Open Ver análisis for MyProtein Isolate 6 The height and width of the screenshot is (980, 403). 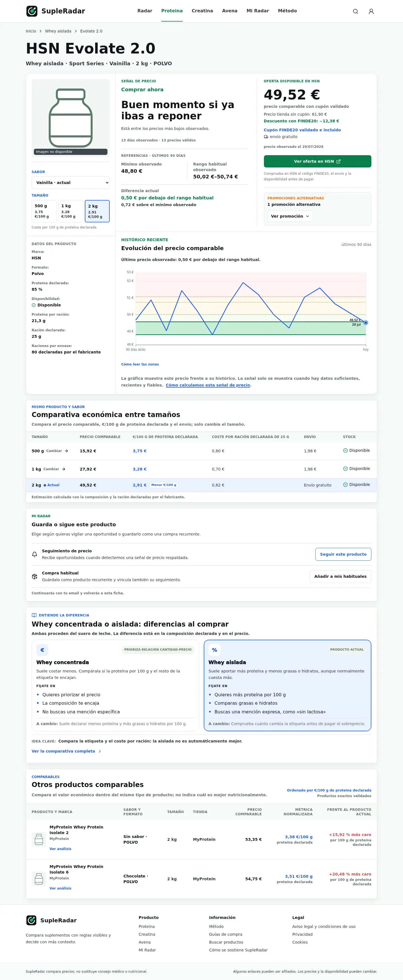pos(60,888)
